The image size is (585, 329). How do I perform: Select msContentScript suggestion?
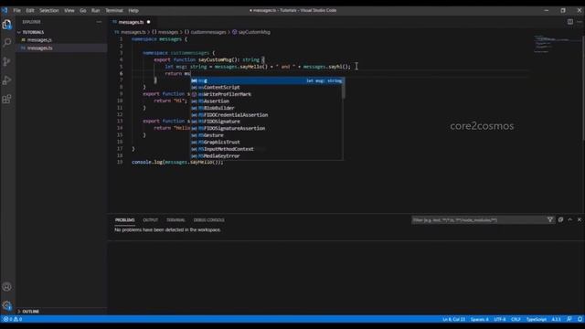pos(267,88)
